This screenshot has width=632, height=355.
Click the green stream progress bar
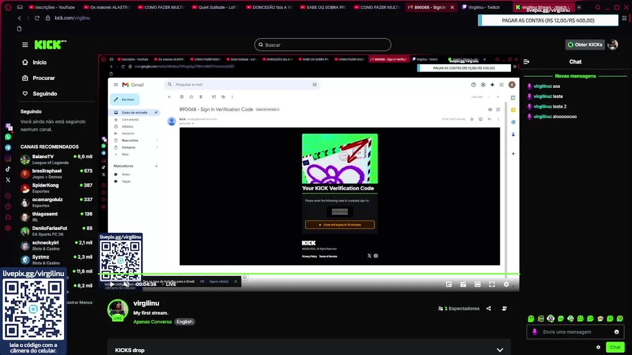[309, 274]
